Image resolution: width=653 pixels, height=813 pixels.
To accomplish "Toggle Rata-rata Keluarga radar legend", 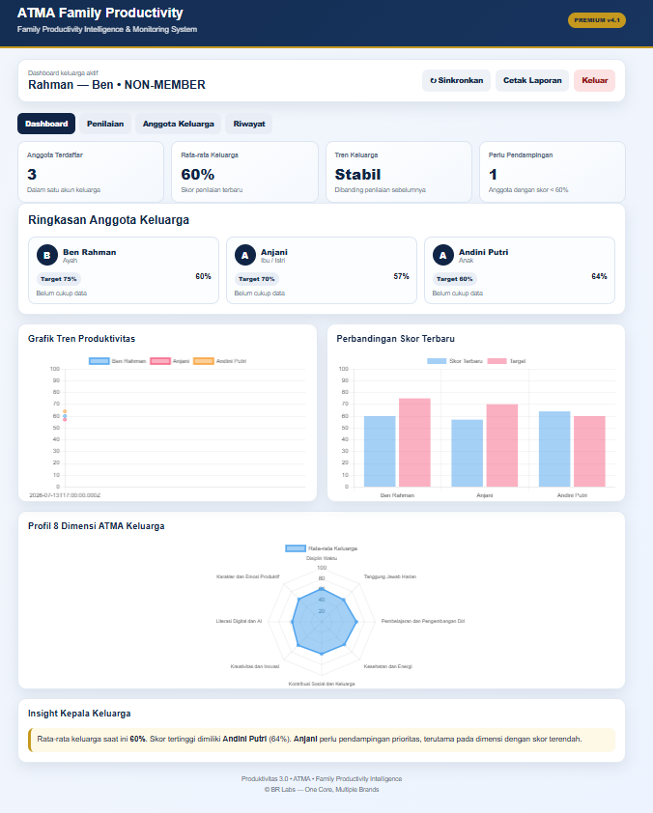I will point(321,548).
